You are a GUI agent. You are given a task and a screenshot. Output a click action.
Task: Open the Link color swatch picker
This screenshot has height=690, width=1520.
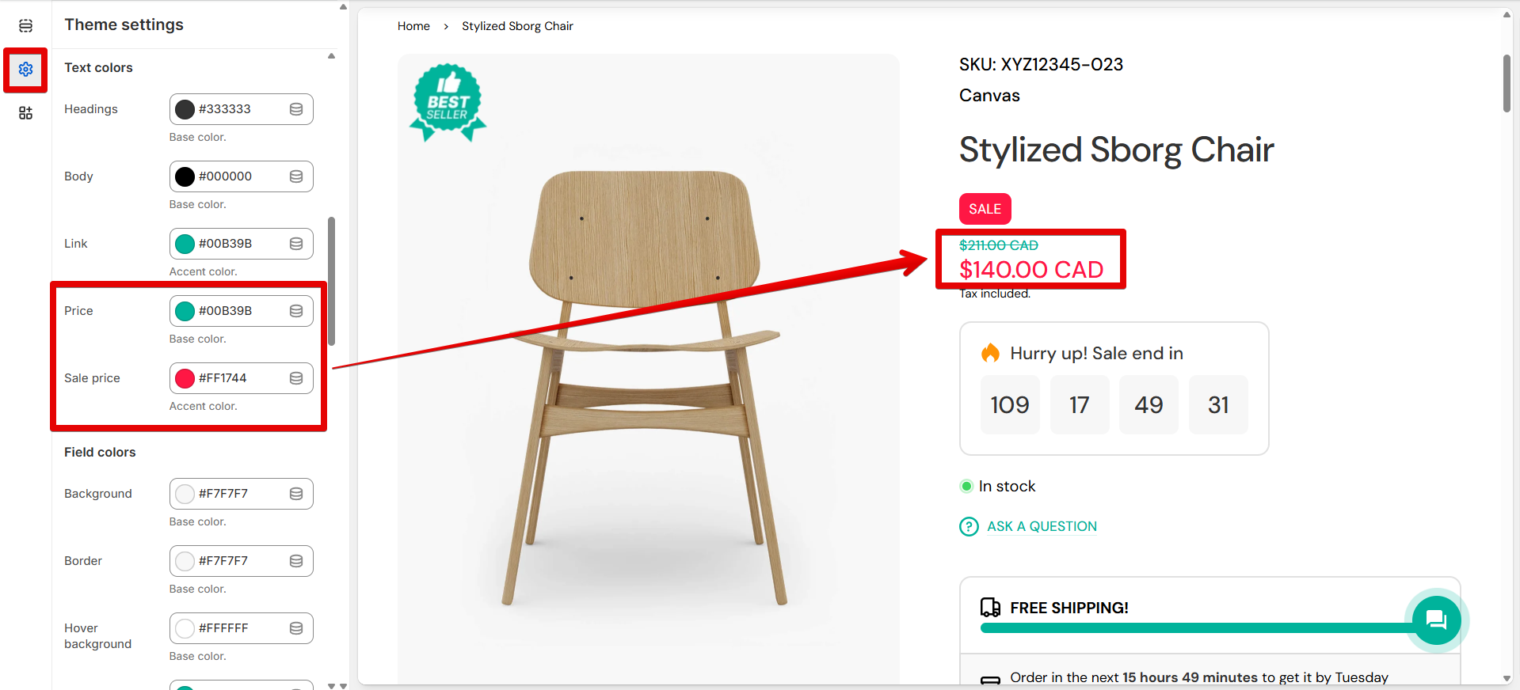[x=185, y=244]
